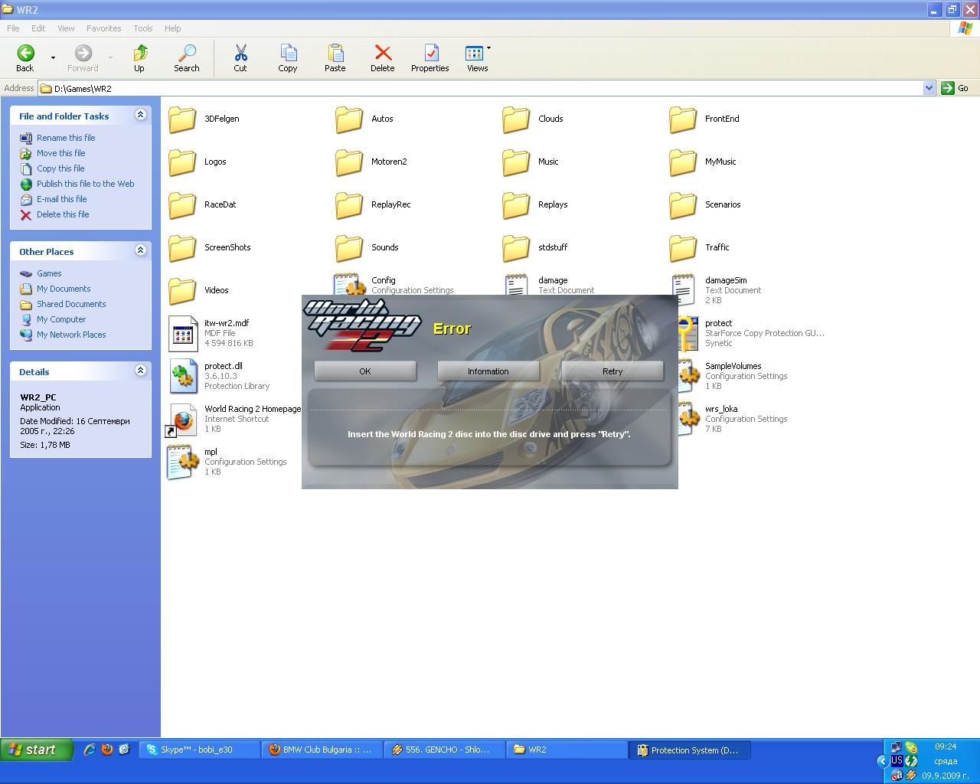The width and height of the screenshot is (980, 784).
Task: Click Publish this file to the Web
Action: [x=85, y=184]
